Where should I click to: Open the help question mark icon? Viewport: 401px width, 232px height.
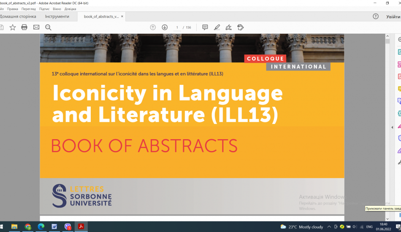click(376, 16)
